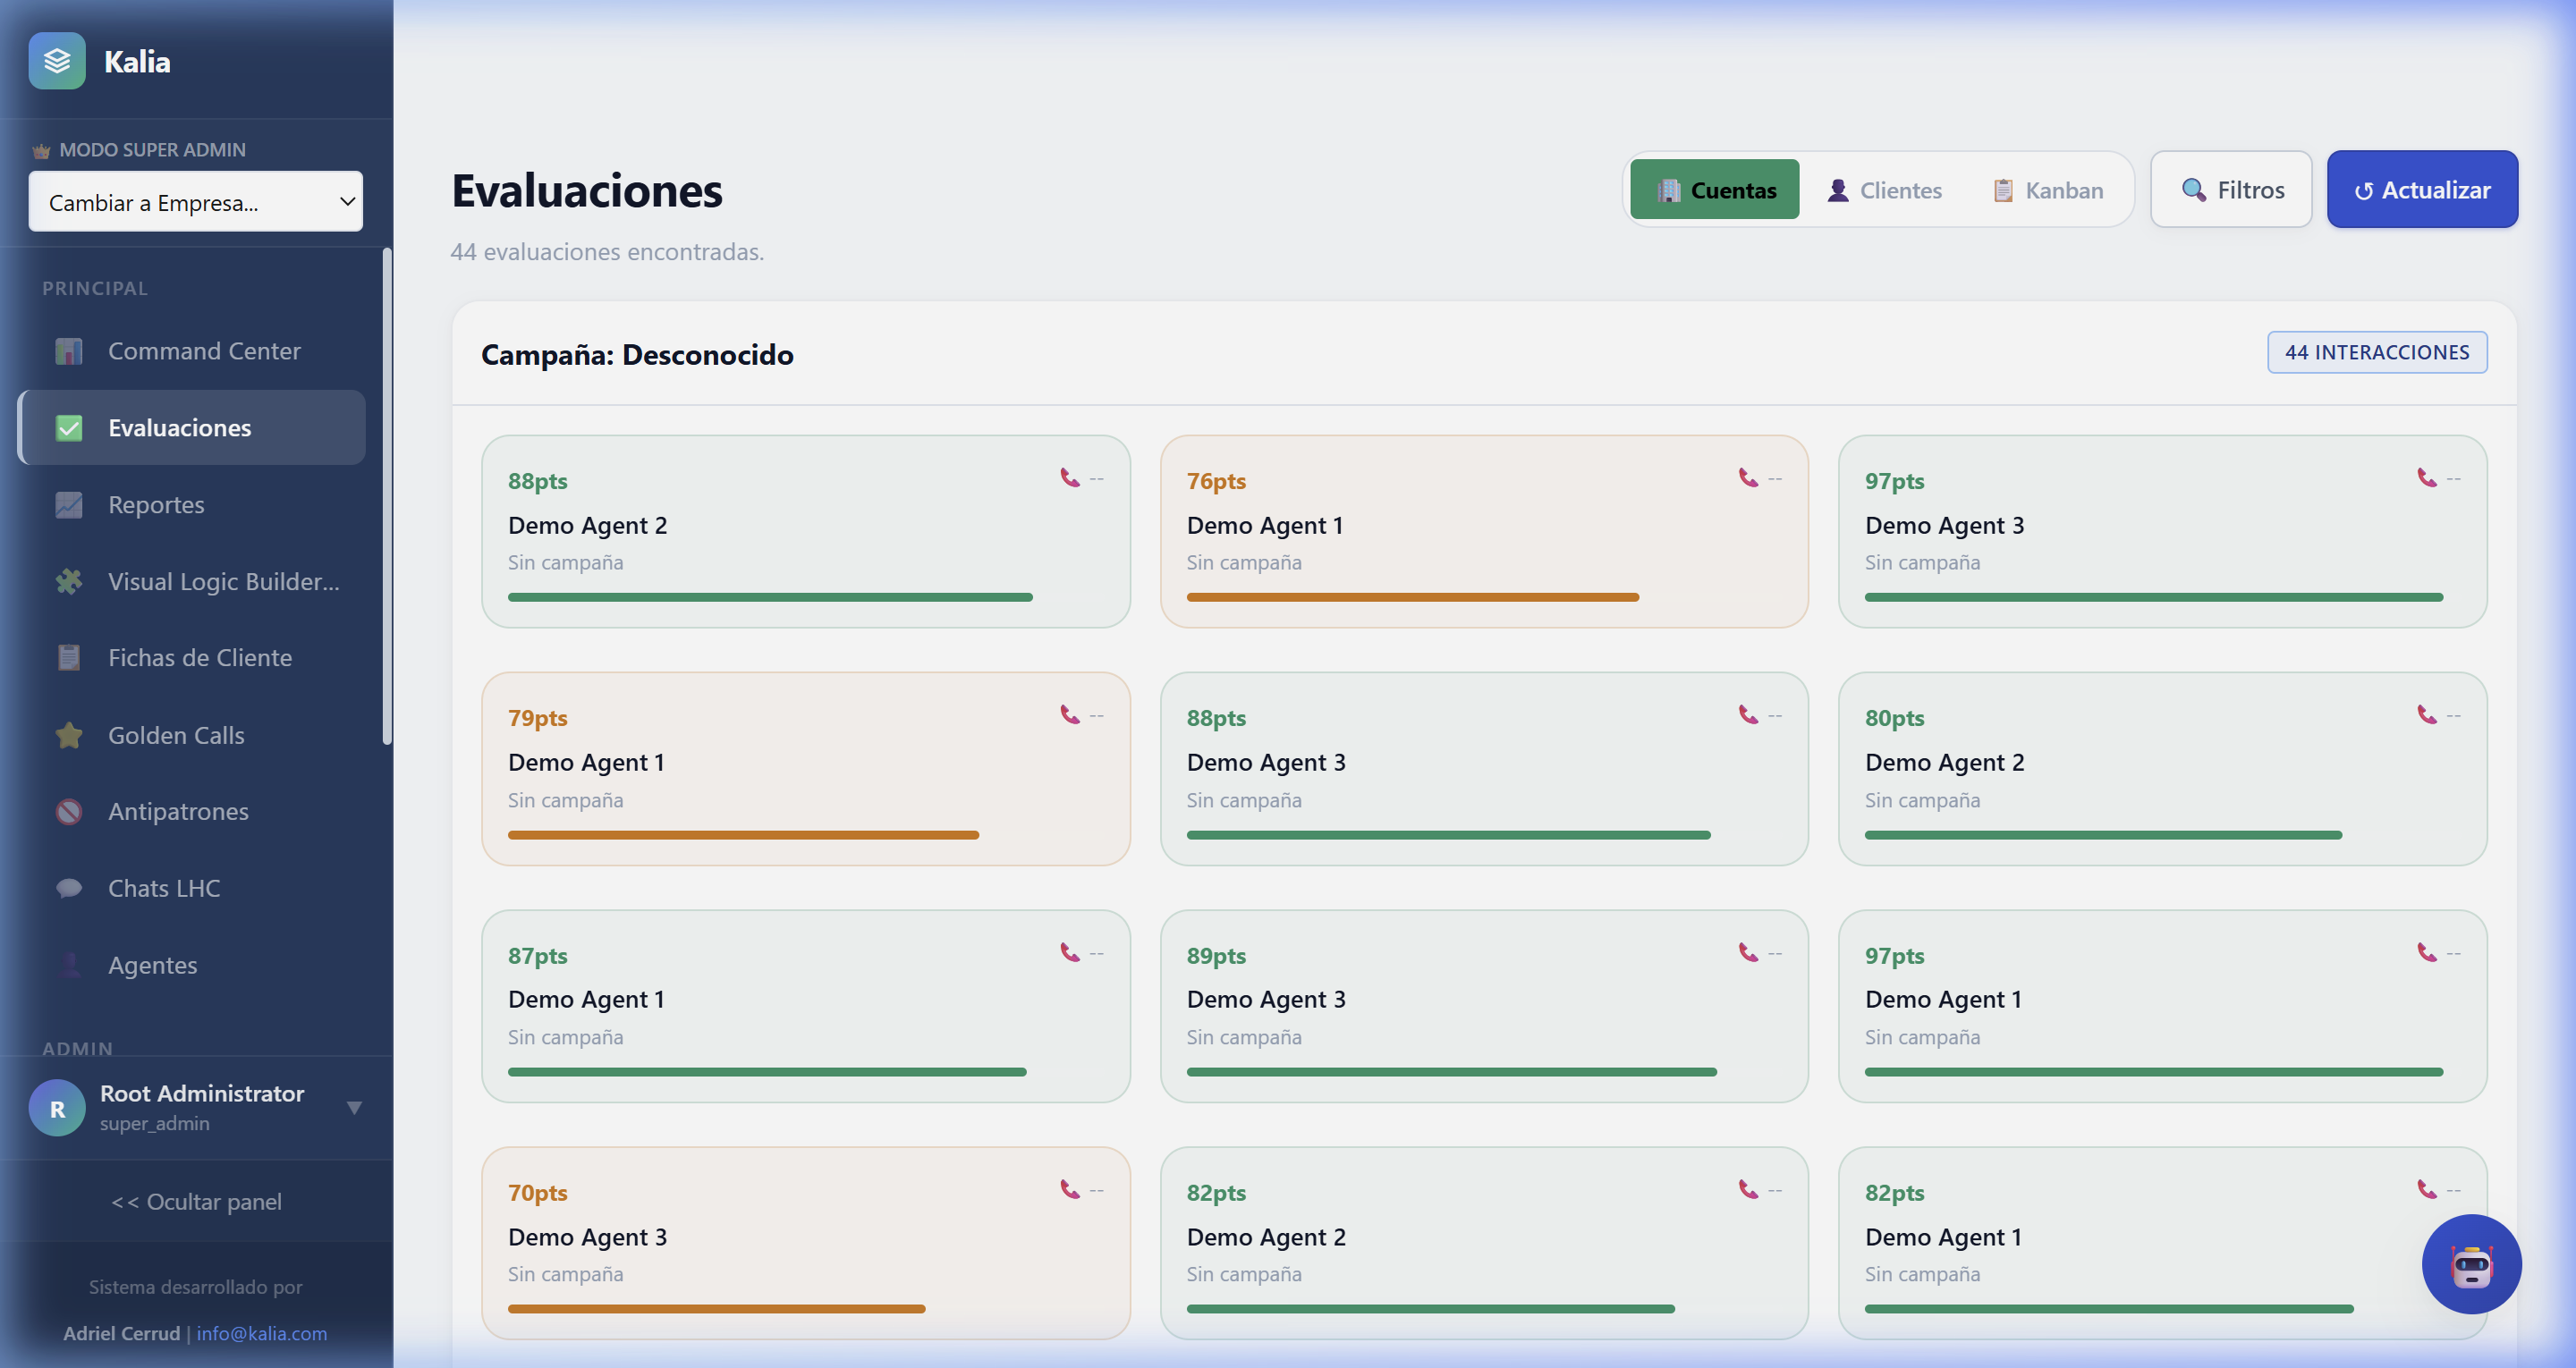2576x1368 pixels.
Task: Click the Chats LHC speech bubble icon
Action: [69, 888]
